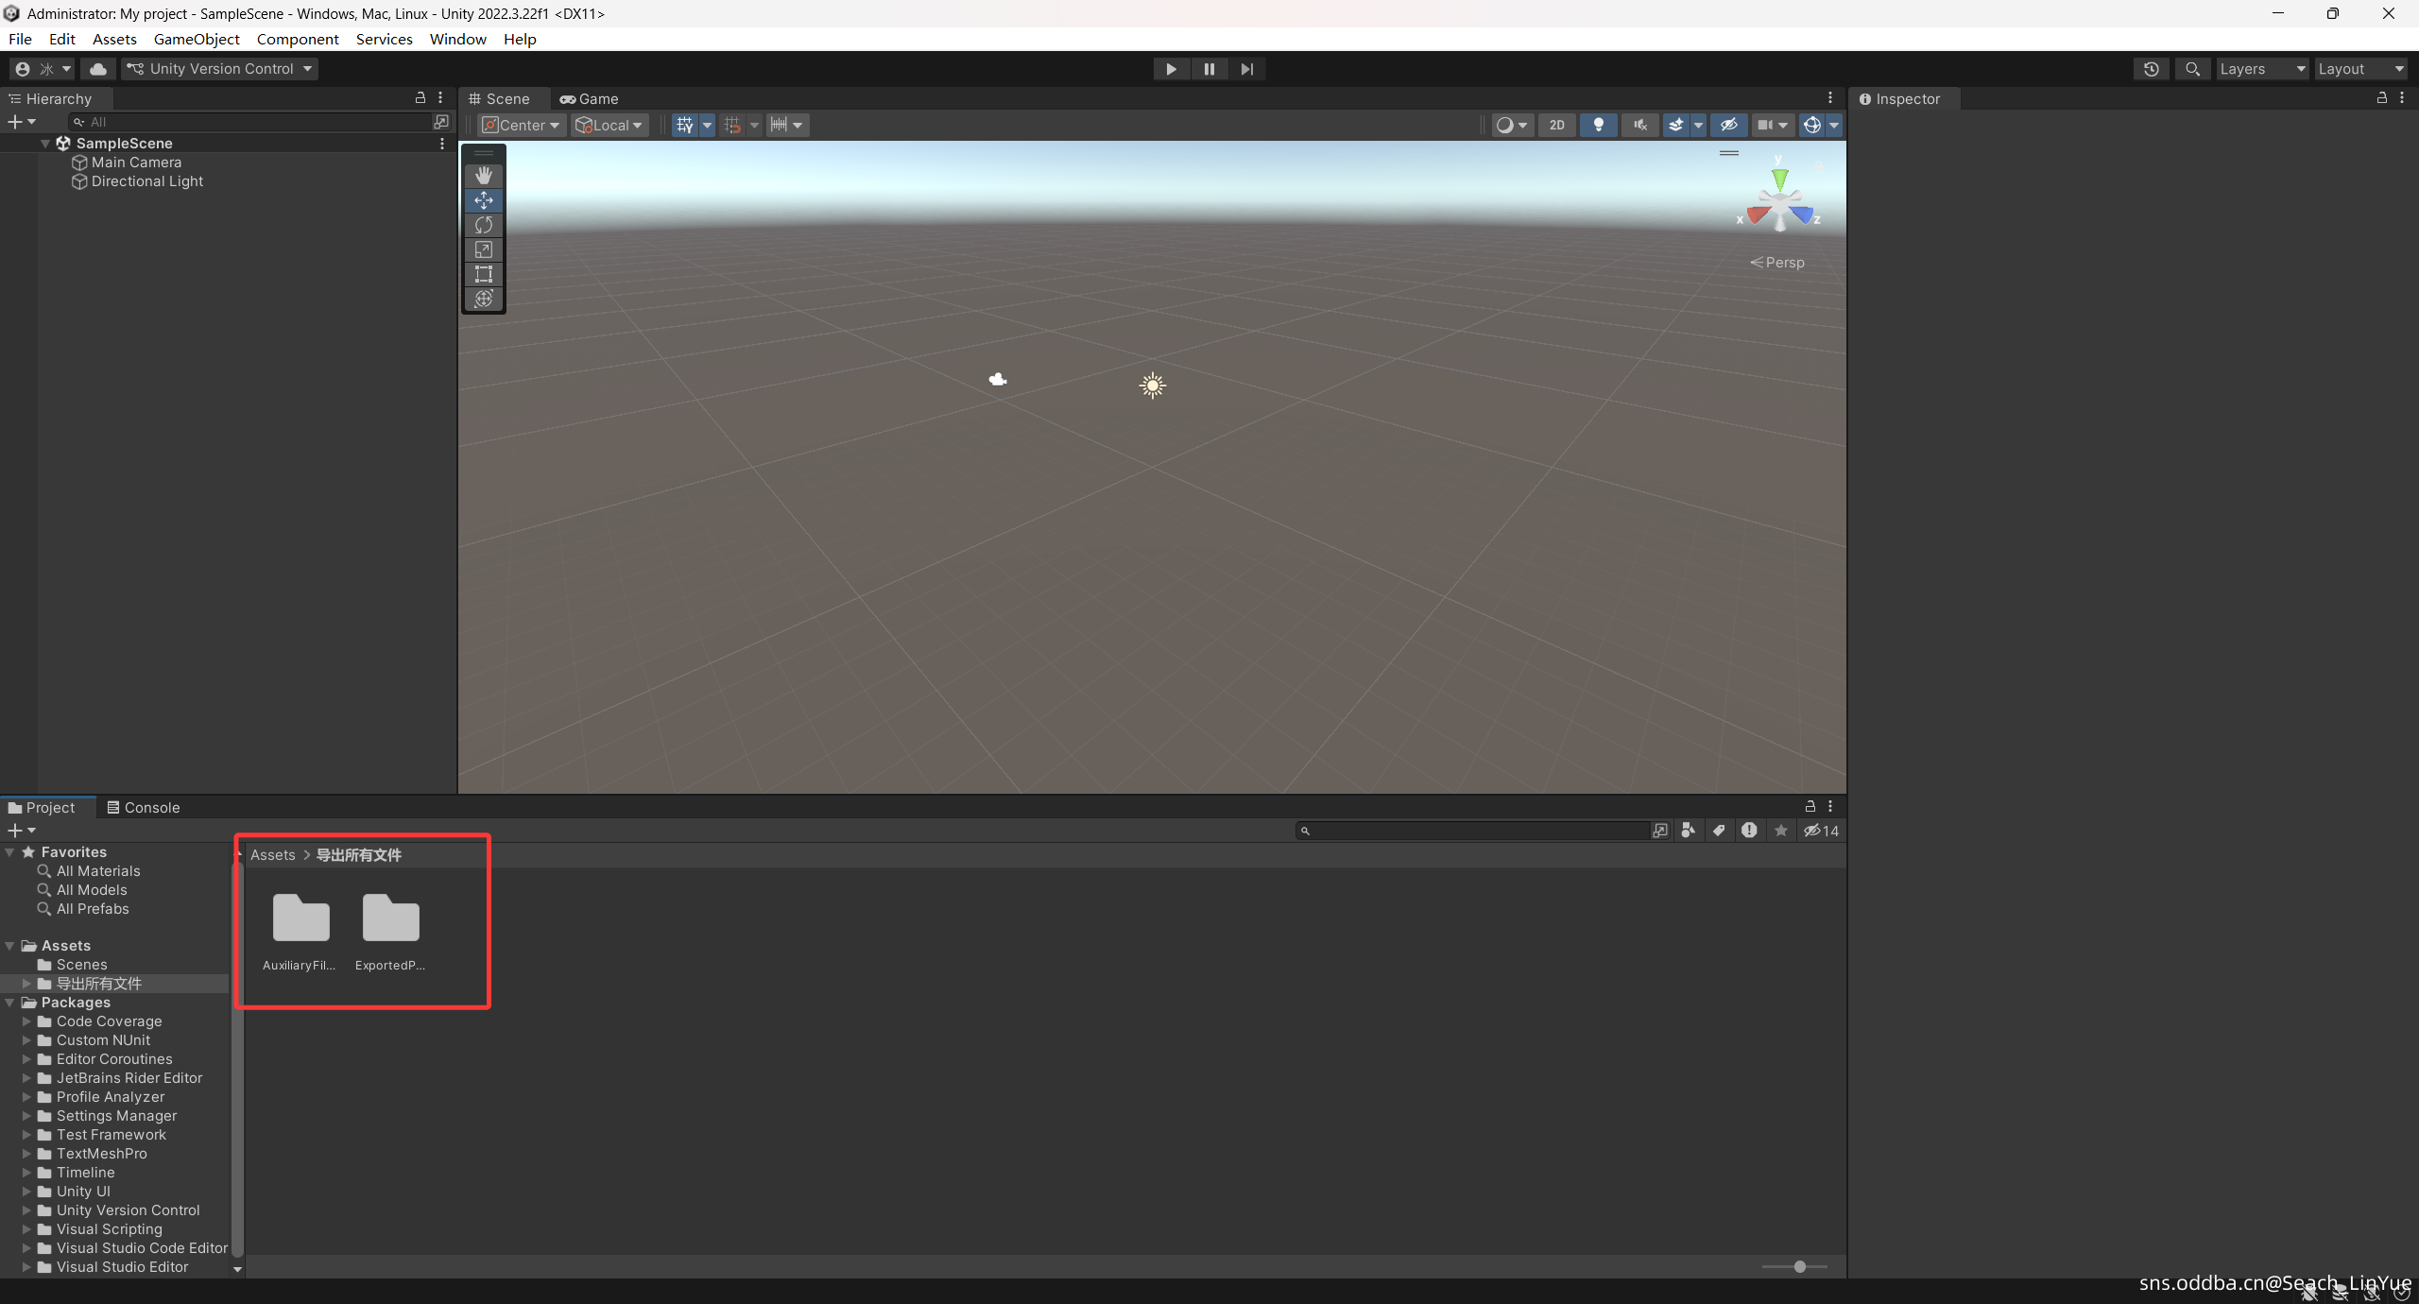Screen dimensions: 2419x1304
Task: Toggle scene audio mute
Action: click(x=1639, y=125)
